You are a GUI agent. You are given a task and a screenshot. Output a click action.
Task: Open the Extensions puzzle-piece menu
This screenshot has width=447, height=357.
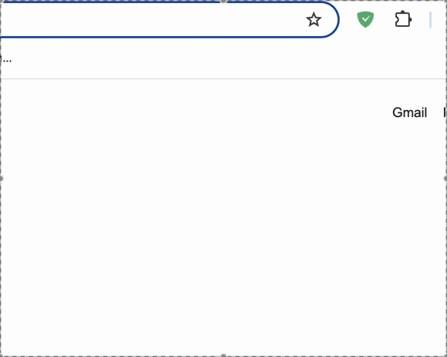403,19
